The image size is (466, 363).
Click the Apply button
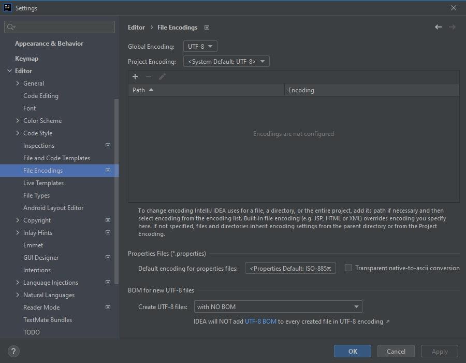pyautogui.click(x=440, y=352)
